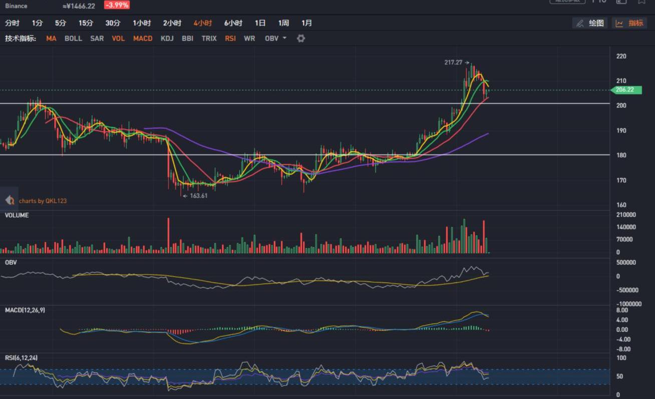Toggle the MA indicator off
Image resolution: width=655 pixels, height=399 pixels.
51,39
